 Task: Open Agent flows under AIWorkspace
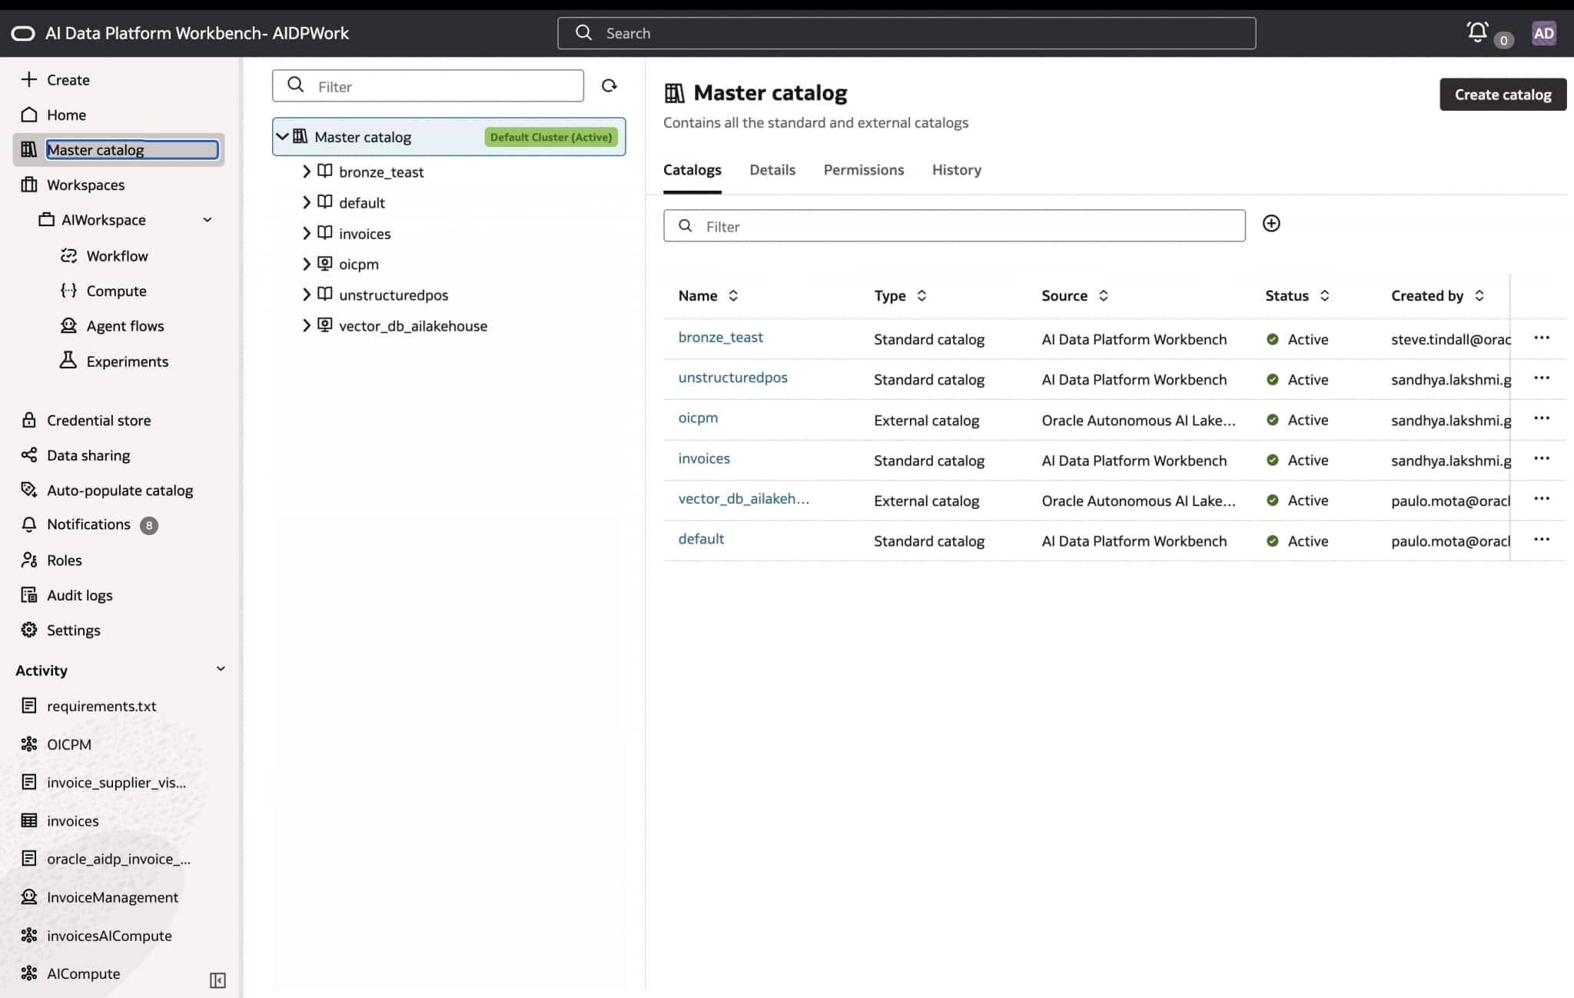[125, 325]
